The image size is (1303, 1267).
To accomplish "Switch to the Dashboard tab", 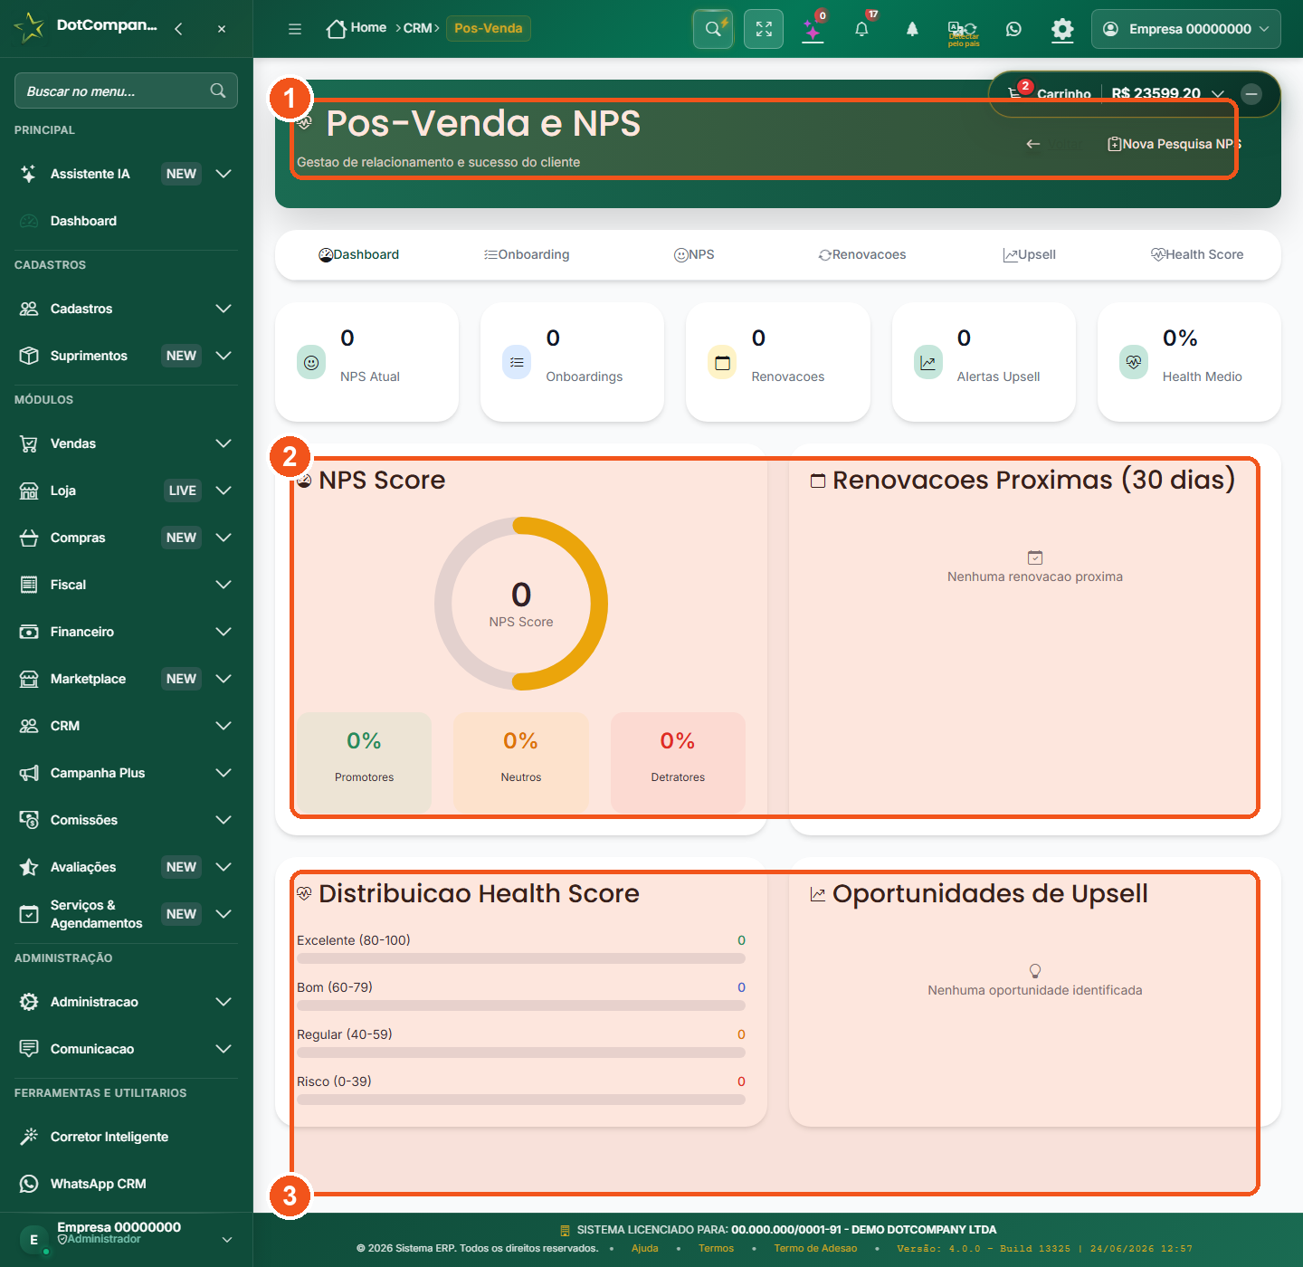I will pos(358,254).
